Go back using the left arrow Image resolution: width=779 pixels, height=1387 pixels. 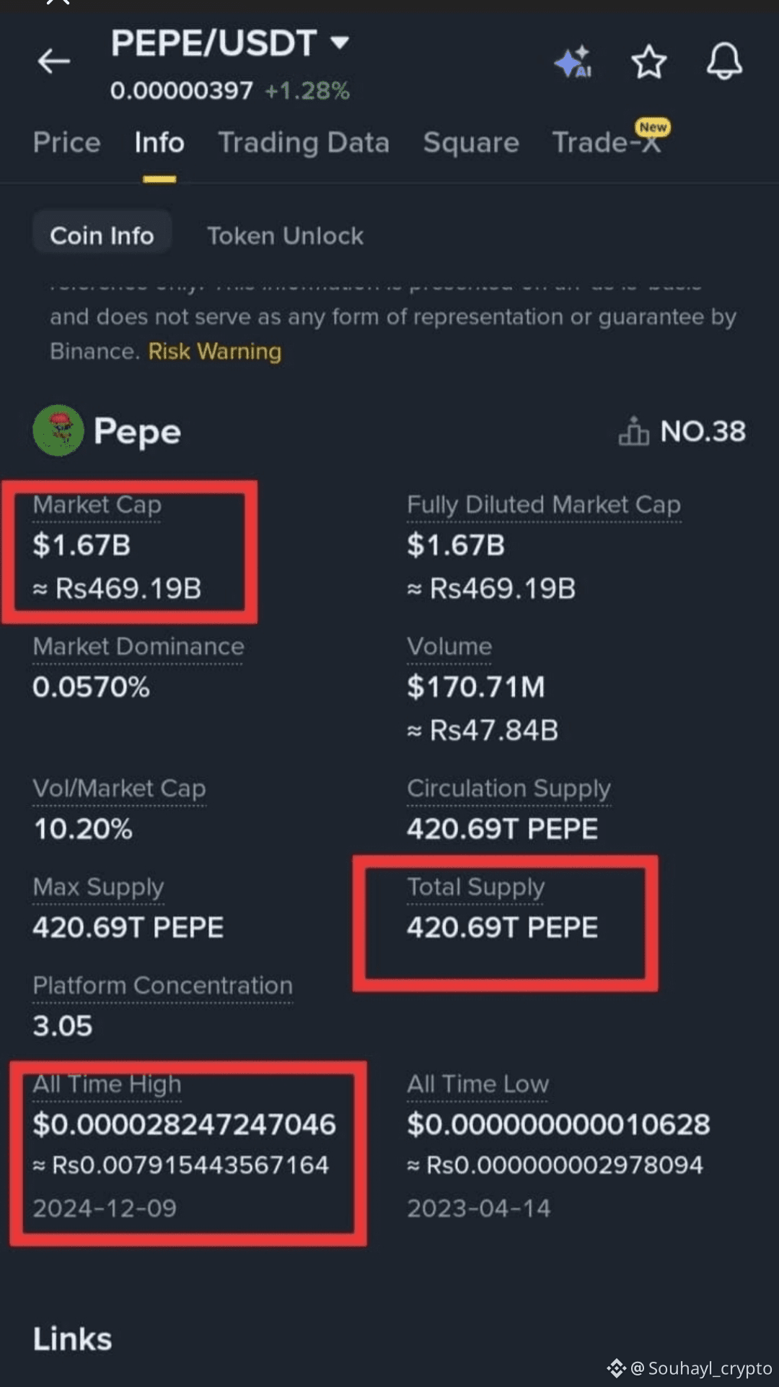54,61
